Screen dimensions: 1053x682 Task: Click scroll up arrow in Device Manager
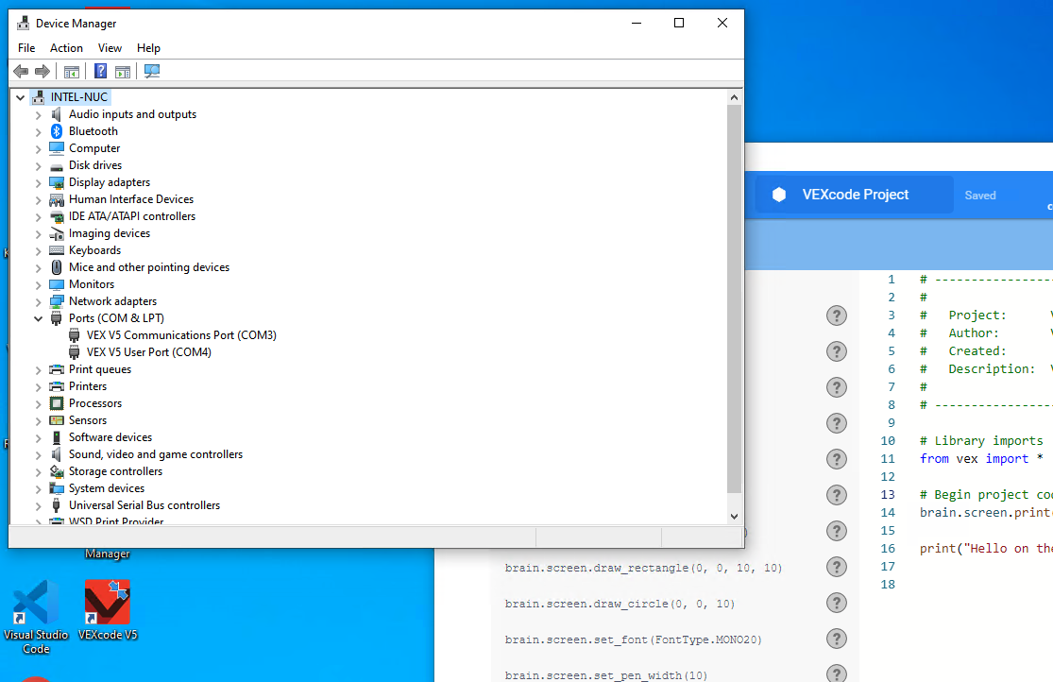pos(734,97)
